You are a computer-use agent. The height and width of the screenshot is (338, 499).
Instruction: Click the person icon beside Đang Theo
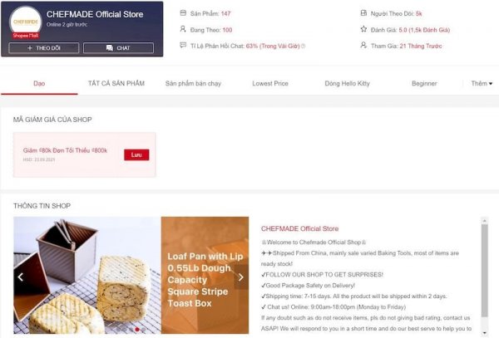pyautogui.click(x=183, y=29)
